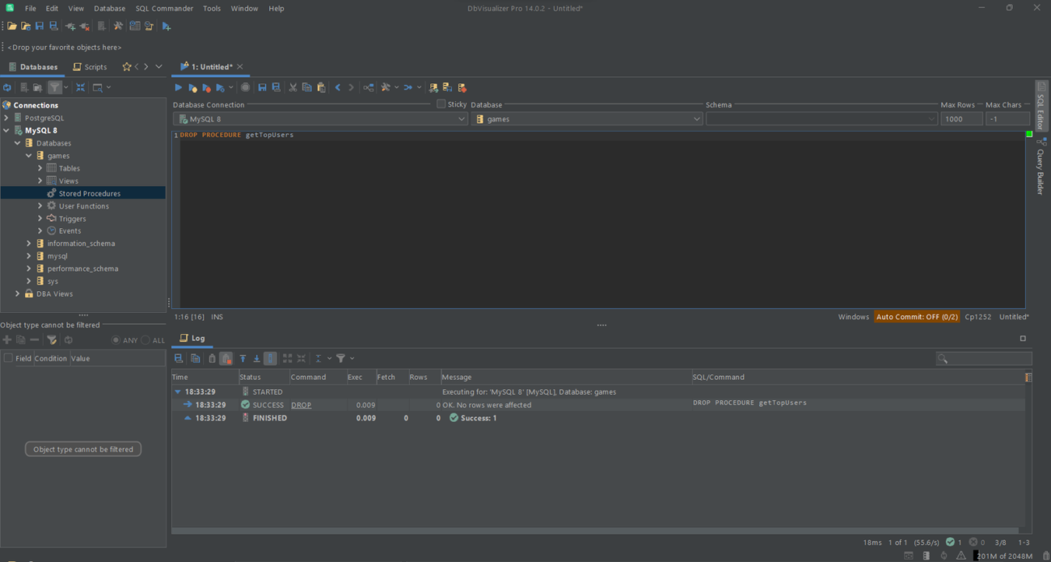The image size is (1051, 562).
Task: Save the script using the save icon
Action: (x=261, y=87)
